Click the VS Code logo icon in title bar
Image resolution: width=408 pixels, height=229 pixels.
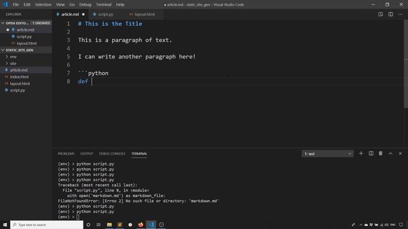5,4
